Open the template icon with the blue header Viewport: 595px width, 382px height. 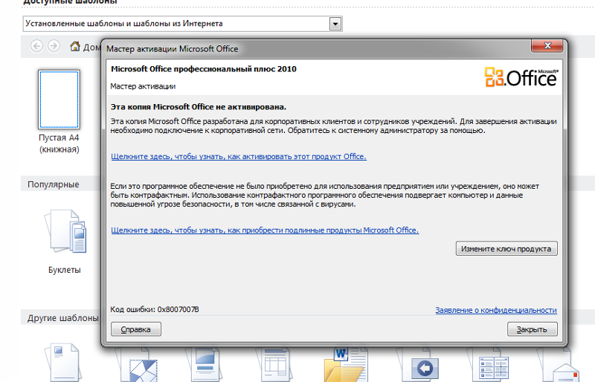click(x=203, y=364)
